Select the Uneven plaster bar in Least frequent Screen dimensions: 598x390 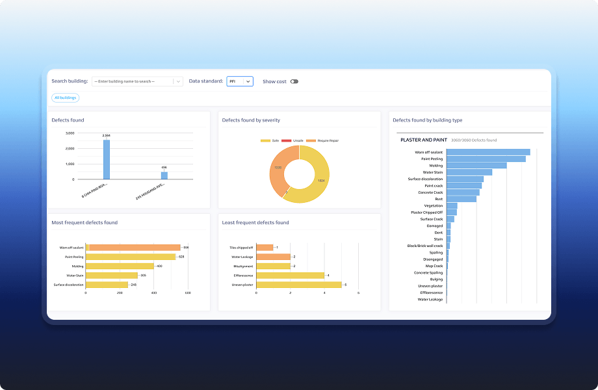pyautogui.click(x=299, y=285)
